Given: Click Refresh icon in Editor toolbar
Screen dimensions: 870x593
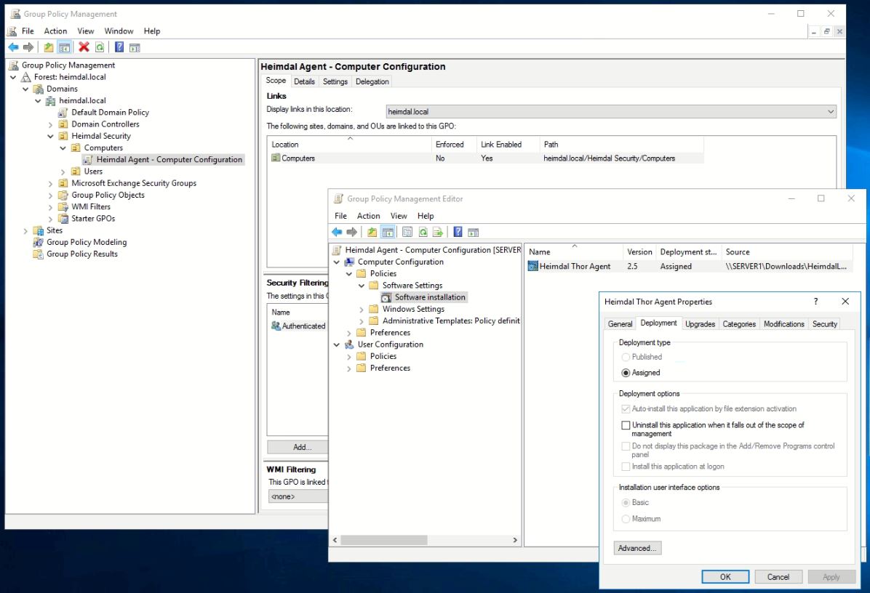Looking at the screenshot, I should pyautogui.click(x=423, y=232).
